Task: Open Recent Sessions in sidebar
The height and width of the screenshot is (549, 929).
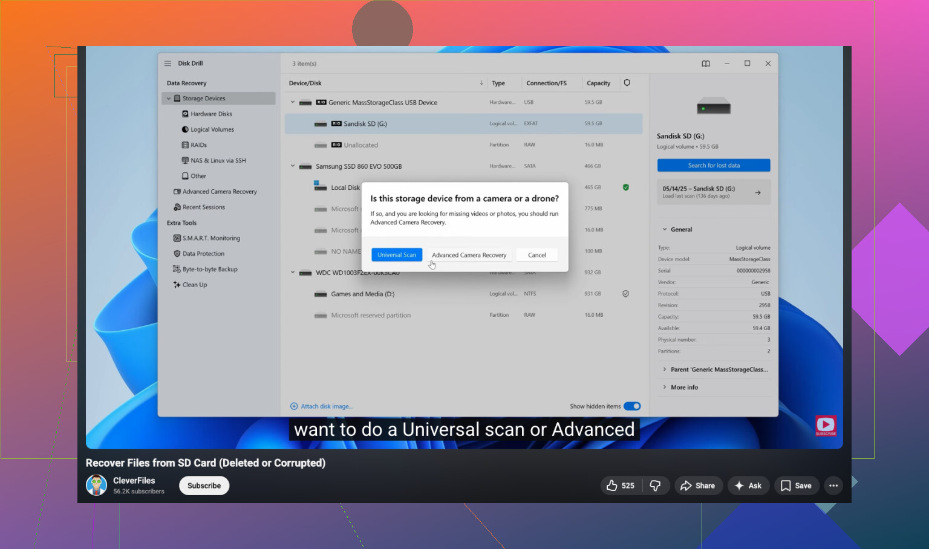Action: [x=204, y=207]
